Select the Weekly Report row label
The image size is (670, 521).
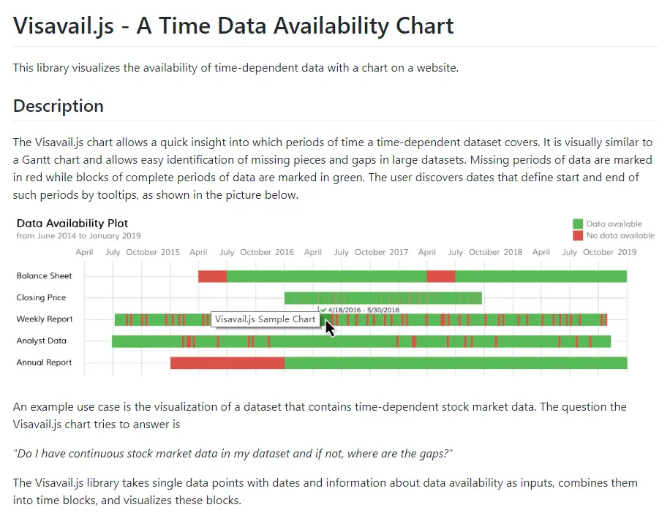click(45, 319)
